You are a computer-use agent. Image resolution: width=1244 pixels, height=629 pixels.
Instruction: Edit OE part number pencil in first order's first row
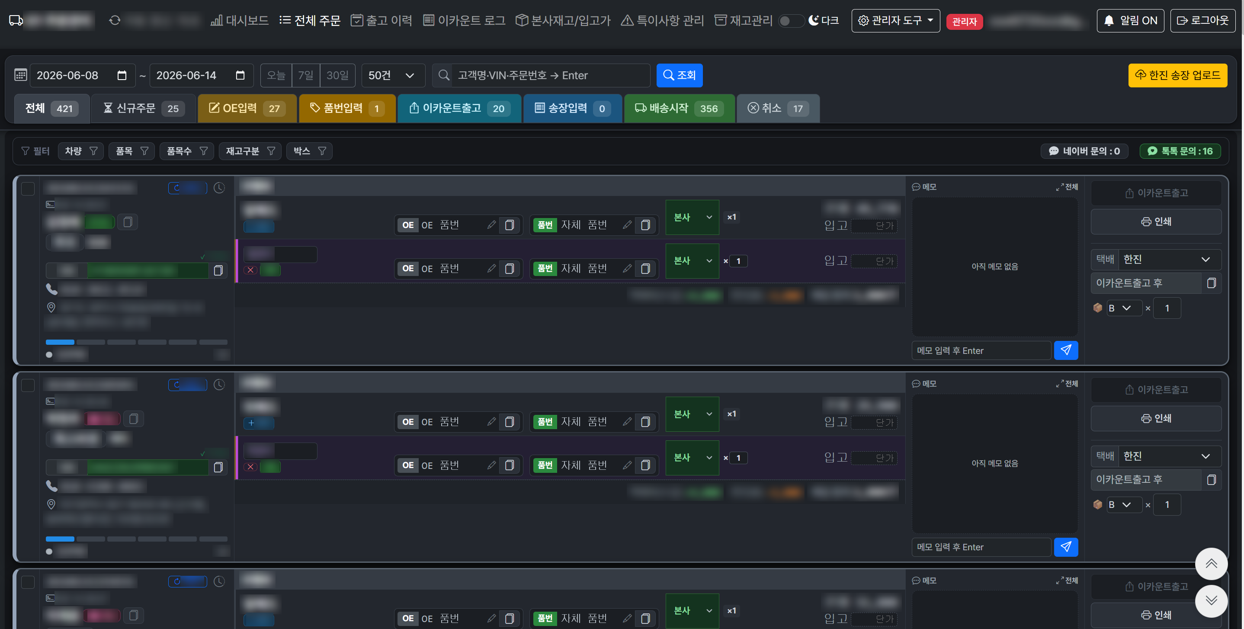[491, 225]
